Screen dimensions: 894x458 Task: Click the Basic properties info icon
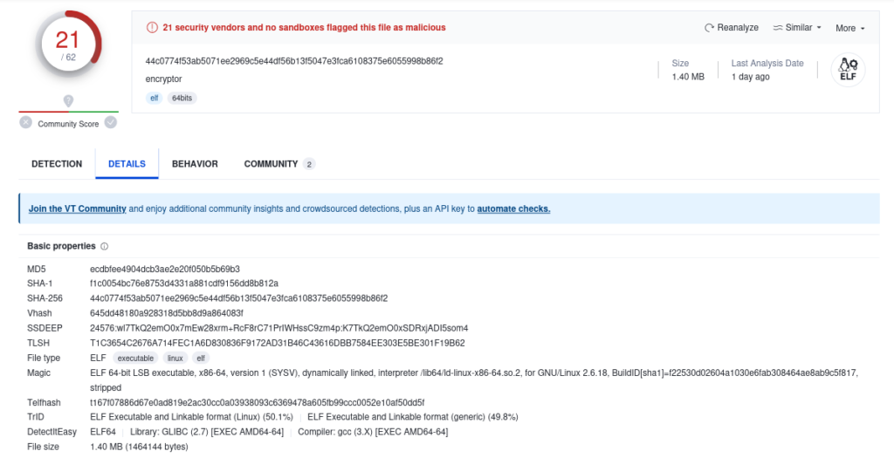(x=105, y=247)
